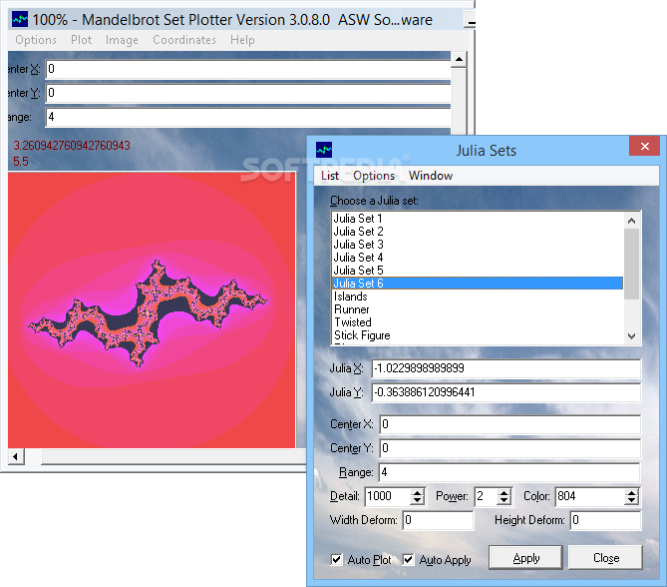Select Julia Set 4 in the list

pos(477,258)
